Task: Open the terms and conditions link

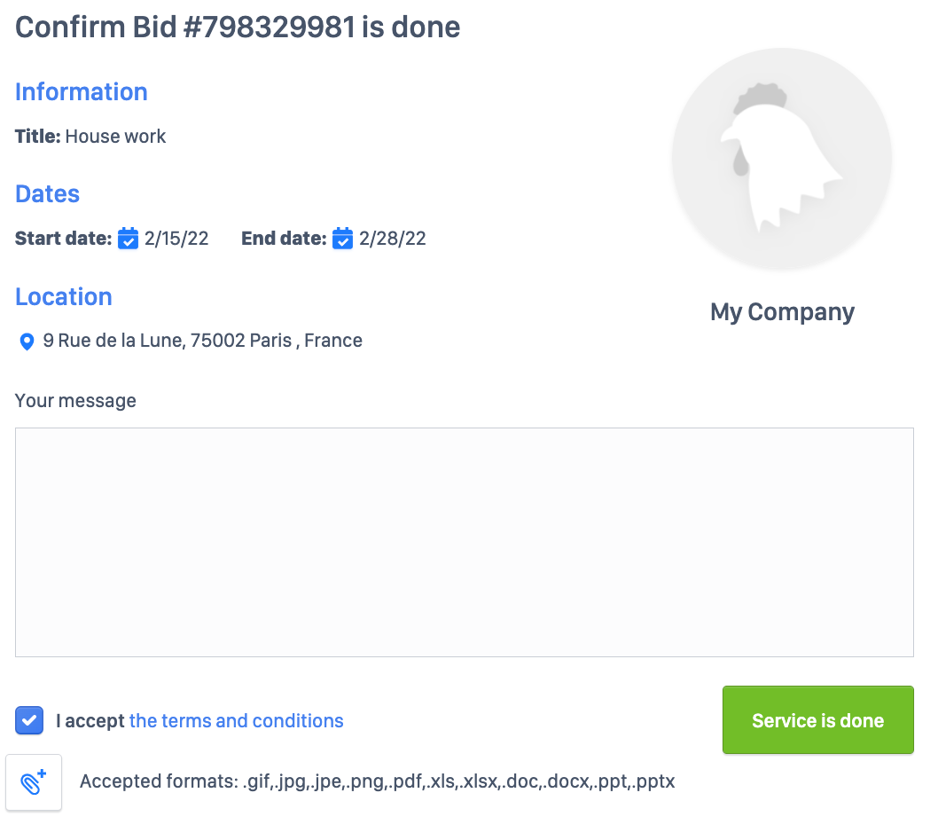Action: [236, 720]
